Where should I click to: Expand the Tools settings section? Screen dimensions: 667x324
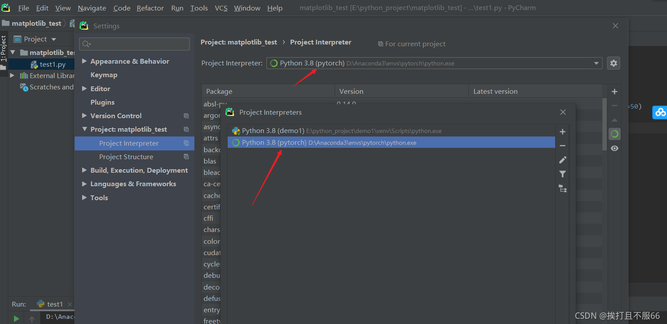(x=84, y=198)
